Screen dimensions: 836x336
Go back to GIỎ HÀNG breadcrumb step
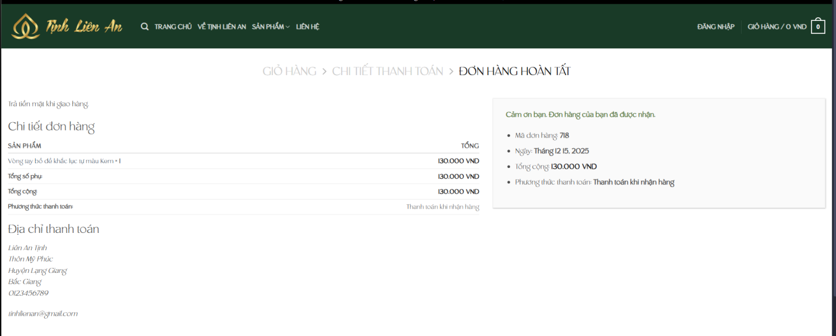click(290, 71)
